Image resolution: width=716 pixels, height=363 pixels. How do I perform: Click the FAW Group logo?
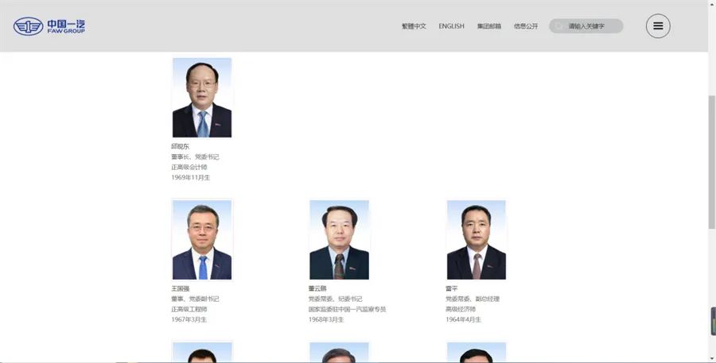pos(49,26)
